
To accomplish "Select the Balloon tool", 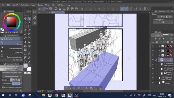I will pos(25,61).
